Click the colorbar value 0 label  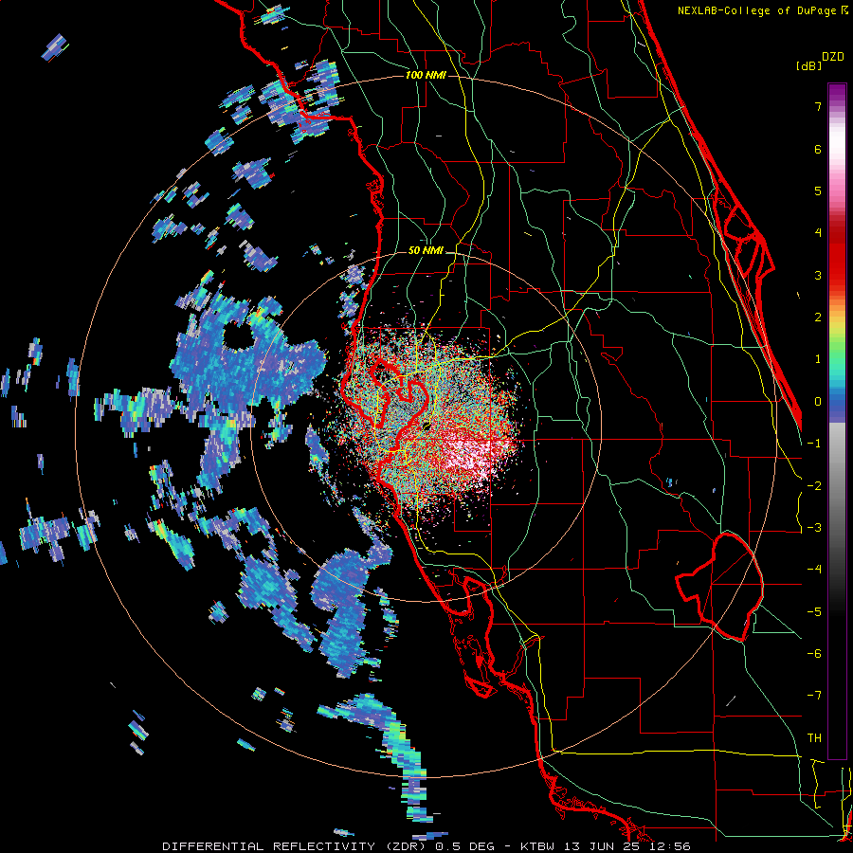[818, 402]
